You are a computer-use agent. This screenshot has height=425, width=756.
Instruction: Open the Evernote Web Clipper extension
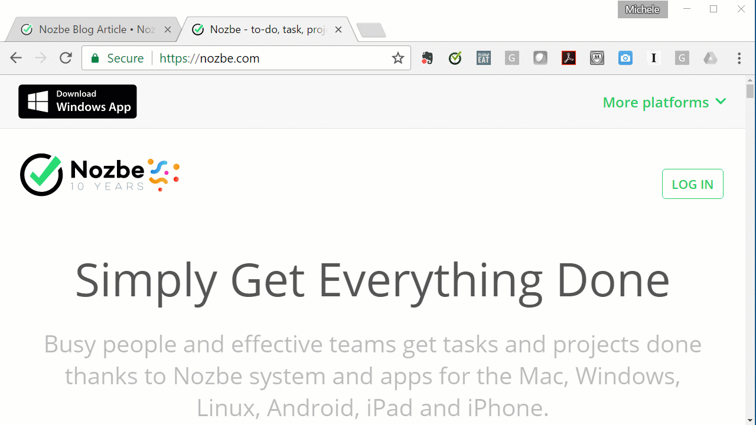click(x=427, y=58)
